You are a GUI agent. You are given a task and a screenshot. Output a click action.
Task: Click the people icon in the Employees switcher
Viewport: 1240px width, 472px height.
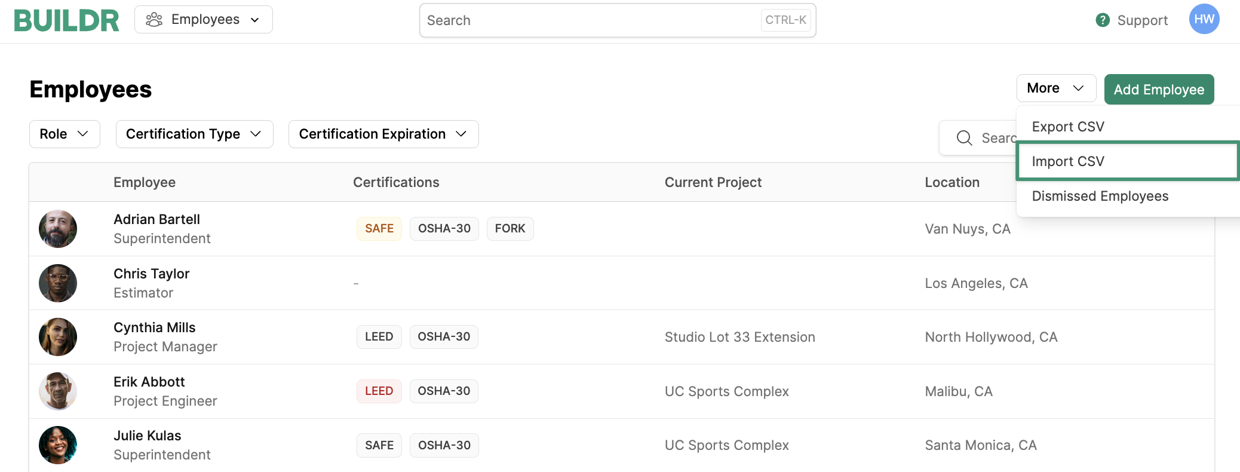(154, 20)
